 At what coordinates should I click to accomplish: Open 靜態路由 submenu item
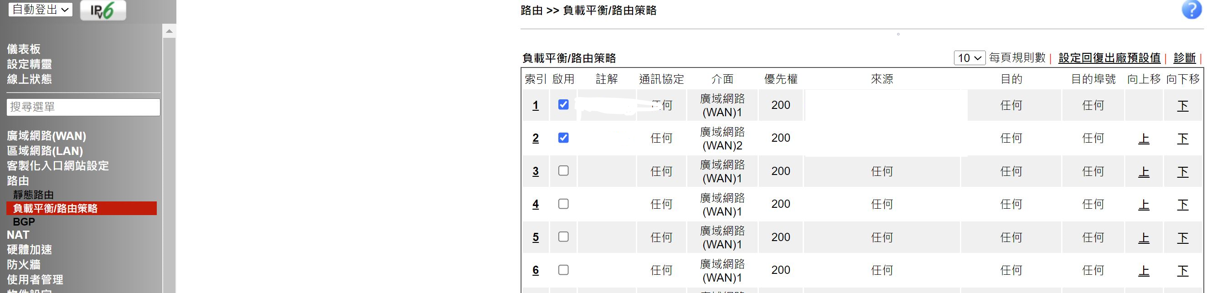point(33,195)
